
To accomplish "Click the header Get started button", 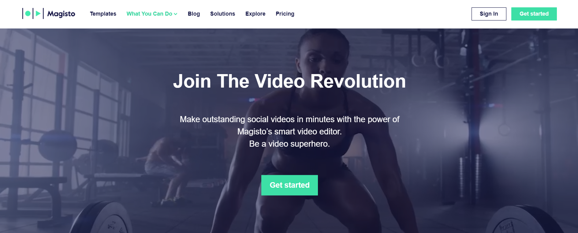I will pyautogui.click(x=534, y=14).
